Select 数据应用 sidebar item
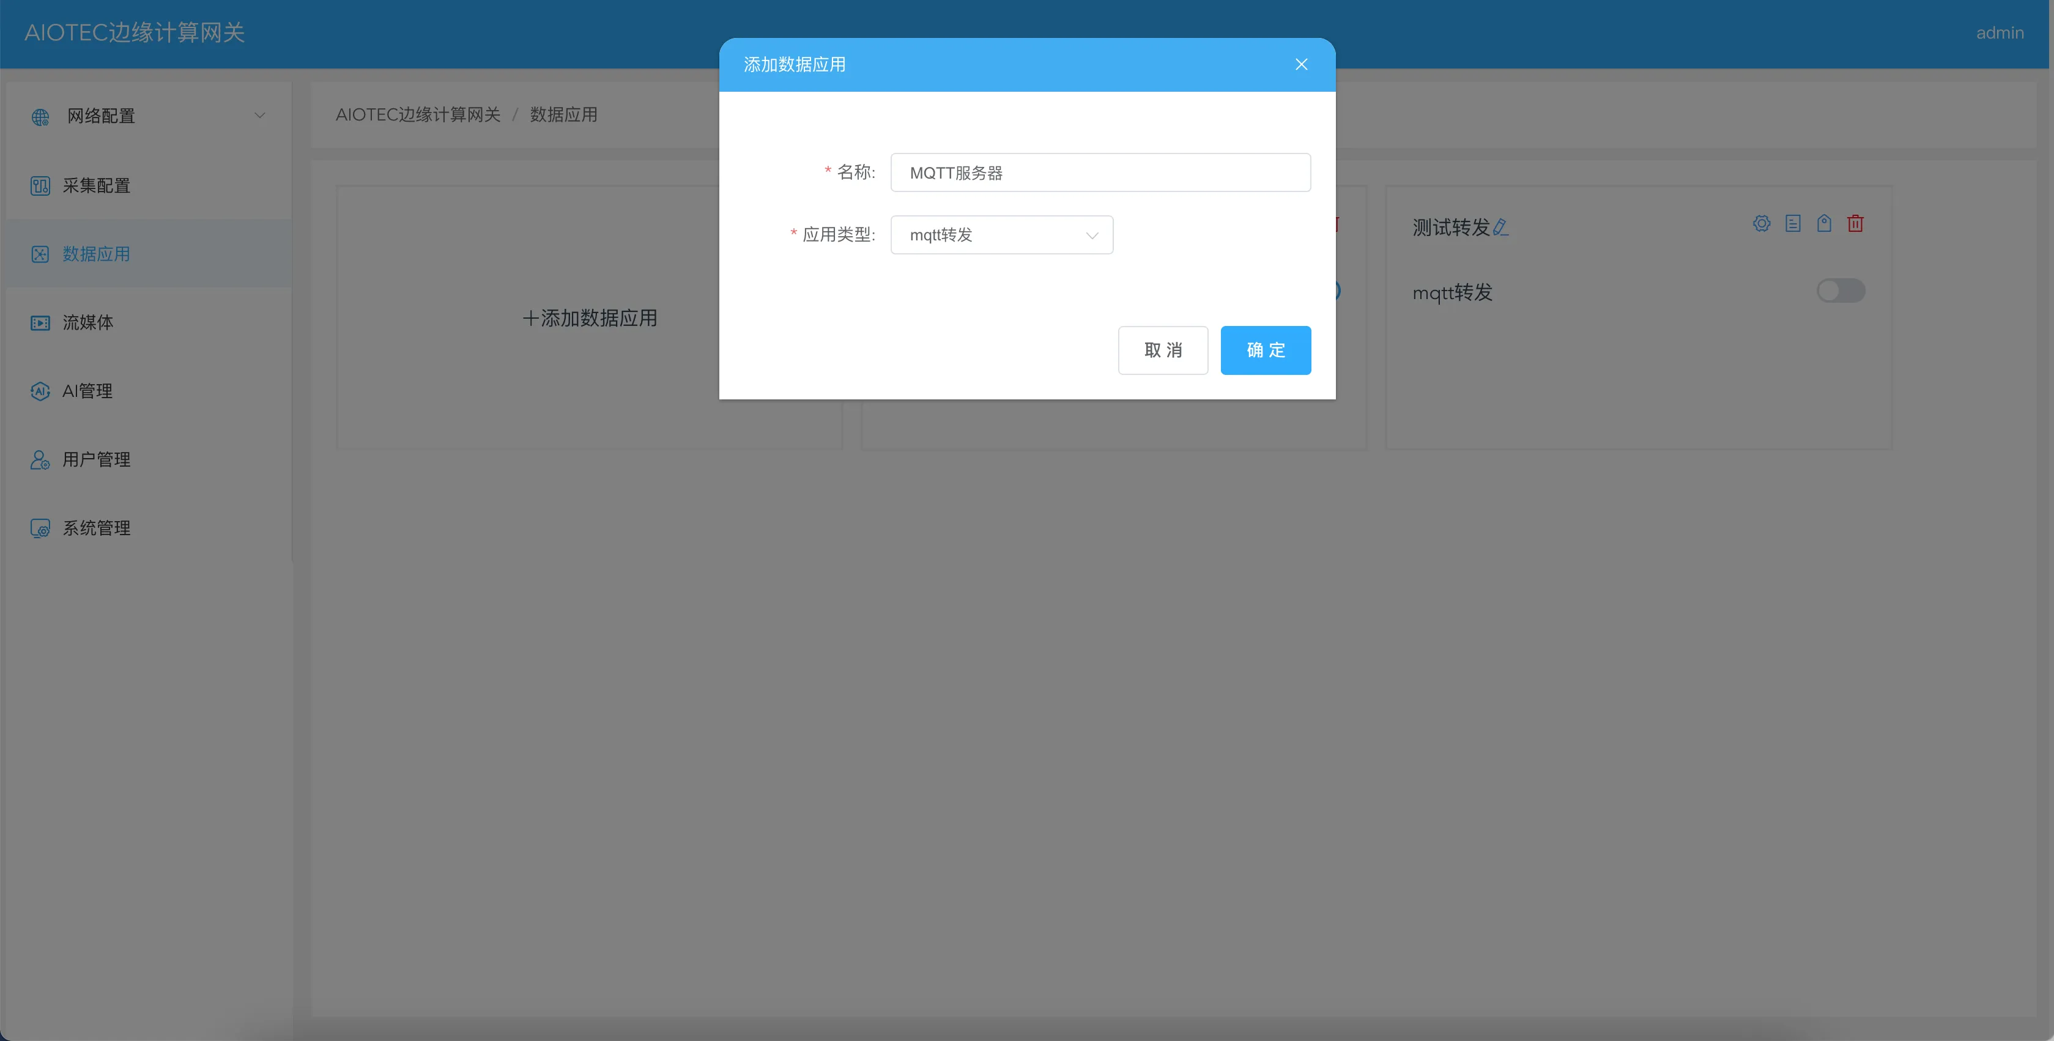 95,254
